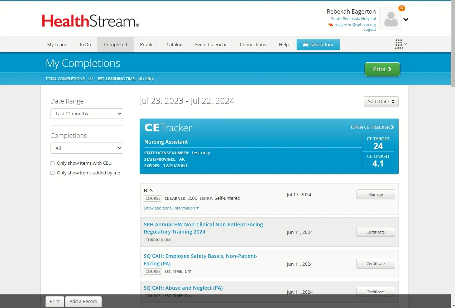The height and width of the screenshot is (308, 455).
Task: Click the reagerton@sphosp.org email link
Action: [355, 25]
